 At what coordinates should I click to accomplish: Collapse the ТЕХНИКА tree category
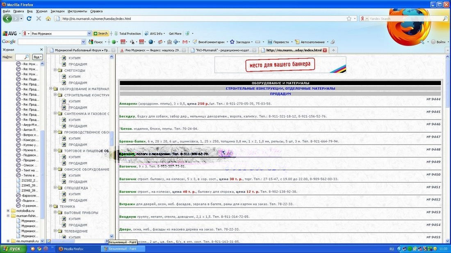(x=50, y=207)
